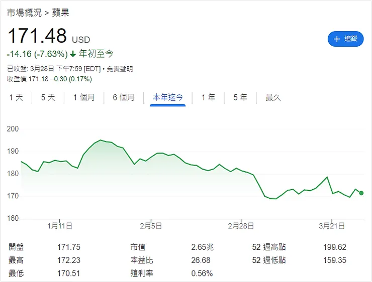Click the 160 y-axis label

coord(13,218)
